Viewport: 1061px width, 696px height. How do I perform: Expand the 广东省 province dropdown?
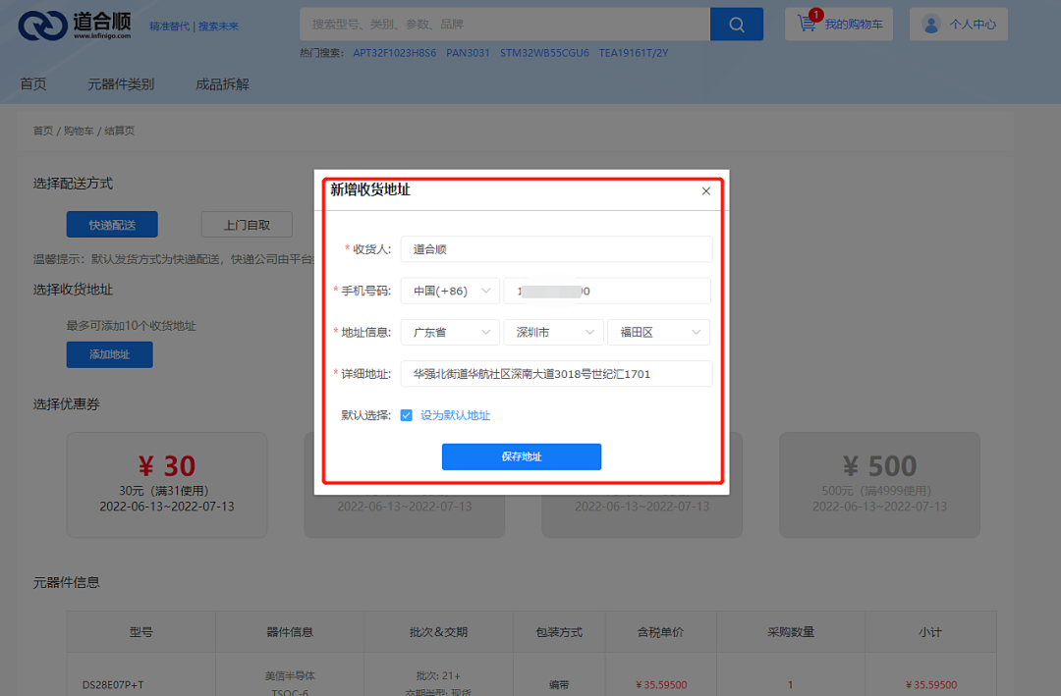coord(449,332)
